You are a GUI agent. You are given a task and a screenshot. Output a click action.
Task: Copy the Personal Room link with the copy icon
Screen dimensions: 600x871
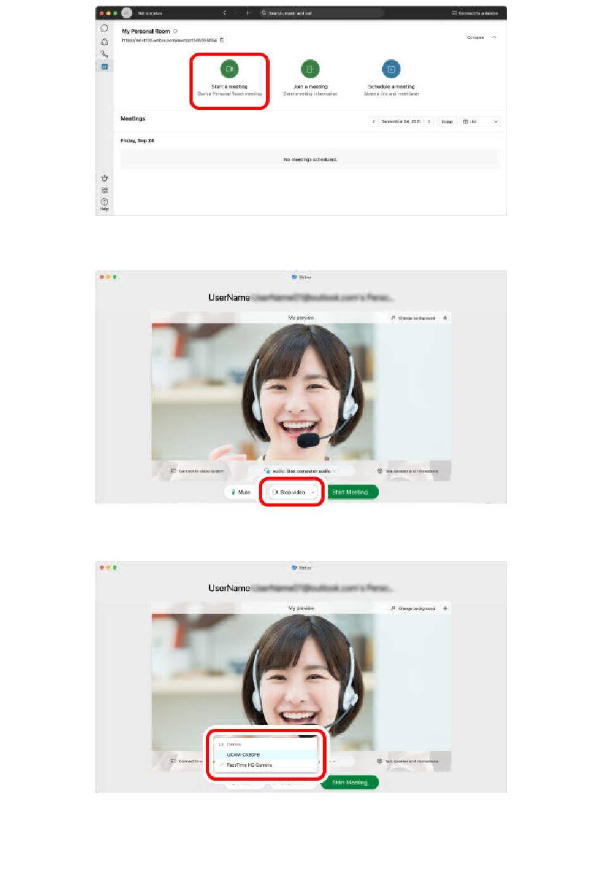[222, 40]
